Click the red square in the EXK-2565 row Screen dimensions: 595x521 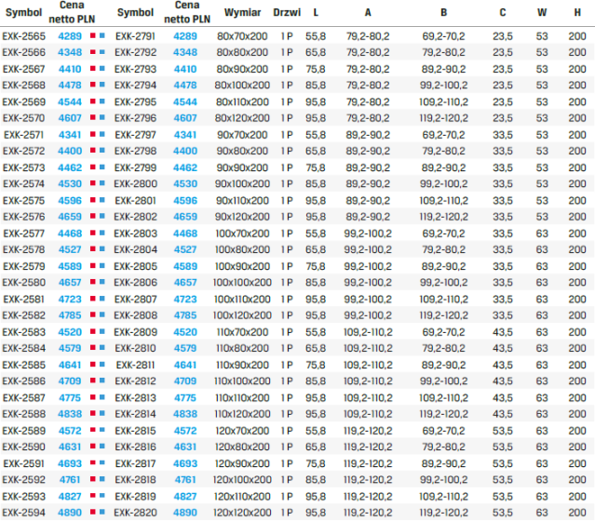(92, 35)
